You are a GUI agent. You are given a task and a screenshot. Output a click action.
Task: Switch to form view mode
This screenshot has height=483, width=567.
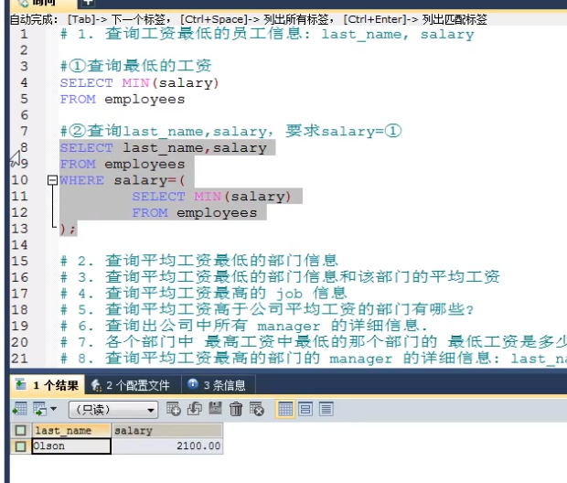[305, 409]
